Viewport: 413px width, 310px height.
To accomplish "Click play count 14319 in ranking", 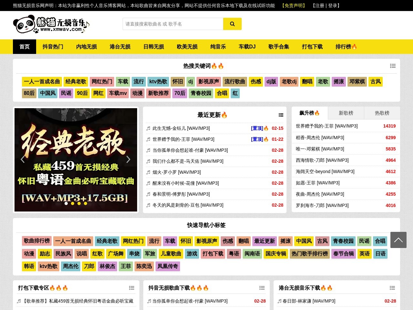I will 389,126.
